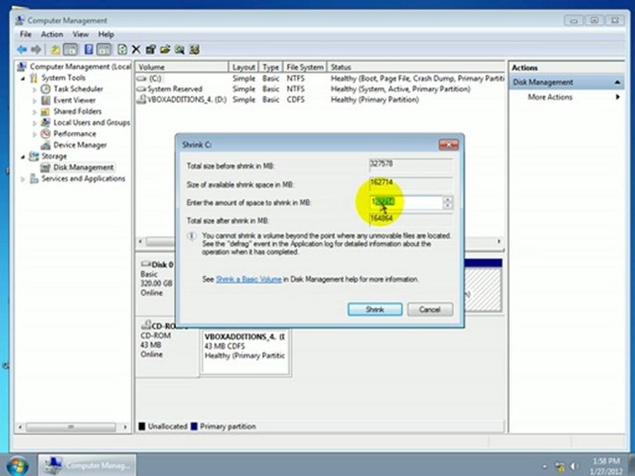Click the last toolbar icon after magnifier
The image size is (635, 476).
click(x=194, y=50)
